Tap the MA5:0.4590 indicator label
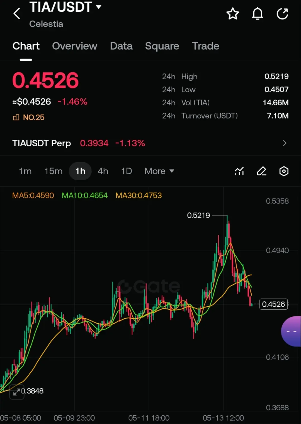The width and height of the screenshot is (301, 424). point(33,195)
